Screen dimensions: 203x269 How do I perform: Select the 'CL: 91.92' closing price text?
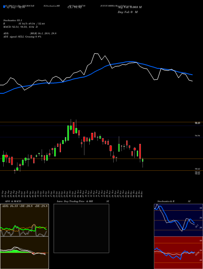pos(74,7)
